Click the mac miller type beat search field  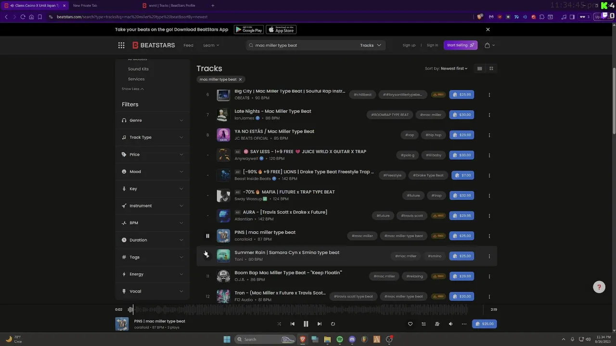click(303, 45)
